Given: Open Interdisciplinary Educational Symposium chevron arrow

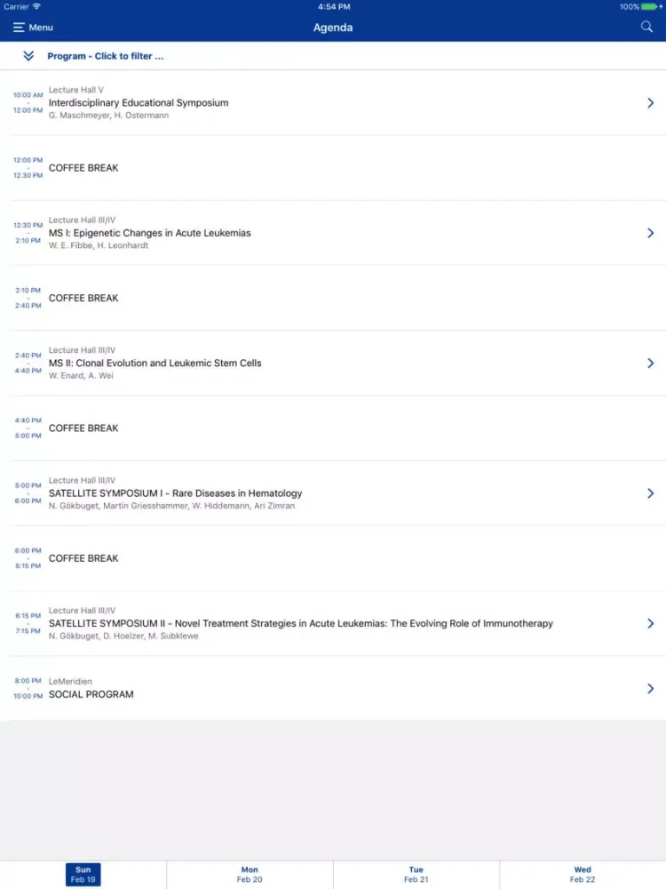Looking at the screenshot, I should coord(651,103).
